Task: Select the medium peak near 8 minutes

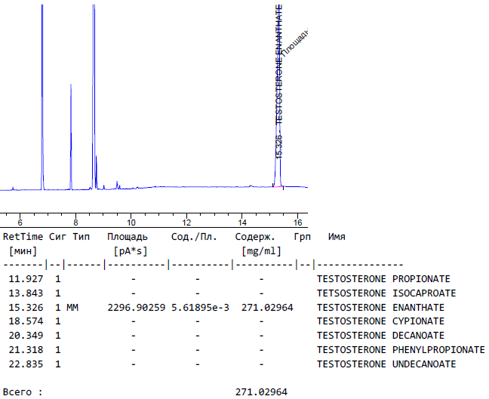Action: 71,136
